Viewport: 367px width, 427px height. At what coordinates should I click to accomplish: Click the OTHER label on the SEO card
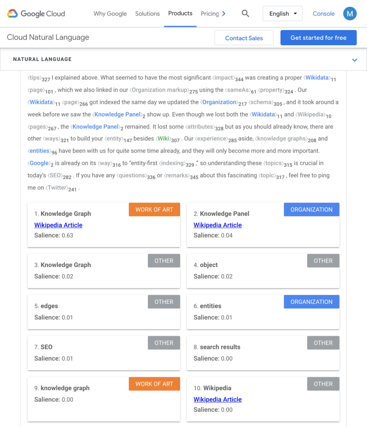pos(164,343)
